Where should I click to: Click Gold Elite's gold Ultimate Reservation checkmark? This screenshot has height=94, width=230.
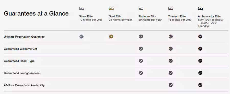tap(111, 36)
